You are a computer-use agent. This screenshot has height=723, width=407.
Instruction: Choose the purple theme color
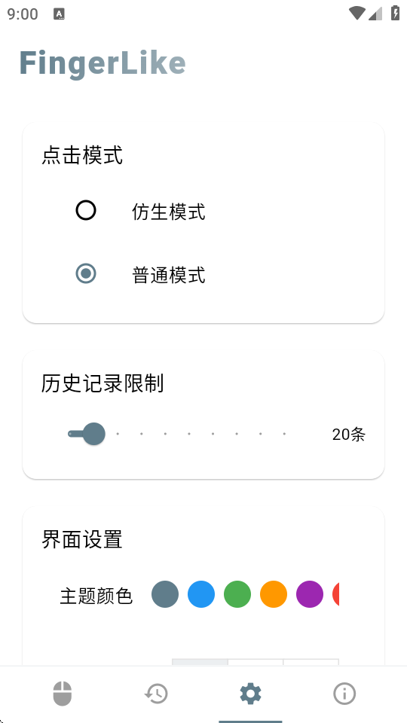click(x=310, y=594)
